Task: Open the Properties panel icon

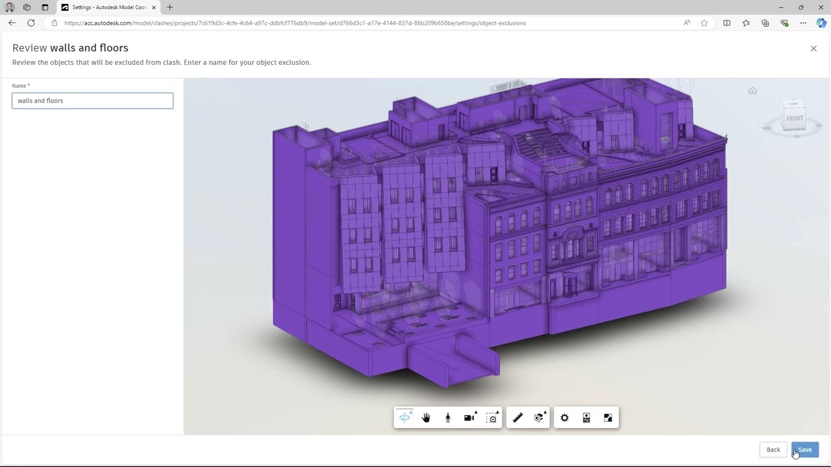Action: 586,418
